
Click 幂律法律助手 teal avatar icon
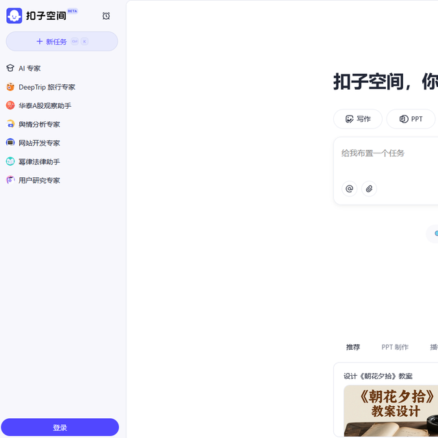[10, 162]
